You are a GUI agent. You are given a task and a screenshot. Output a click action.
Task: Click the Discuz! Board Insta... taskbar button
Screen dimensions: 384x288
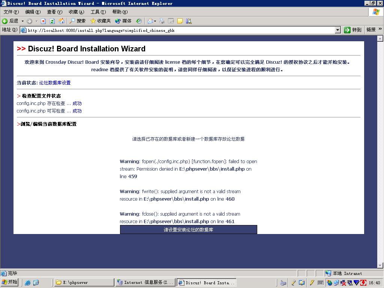tap(207, 283)
